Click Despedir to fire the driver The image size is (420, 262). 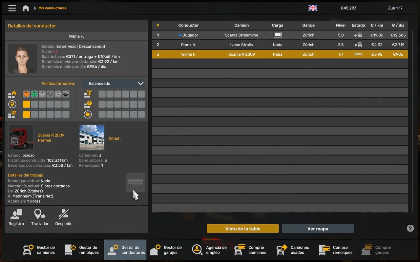[63, 217]
